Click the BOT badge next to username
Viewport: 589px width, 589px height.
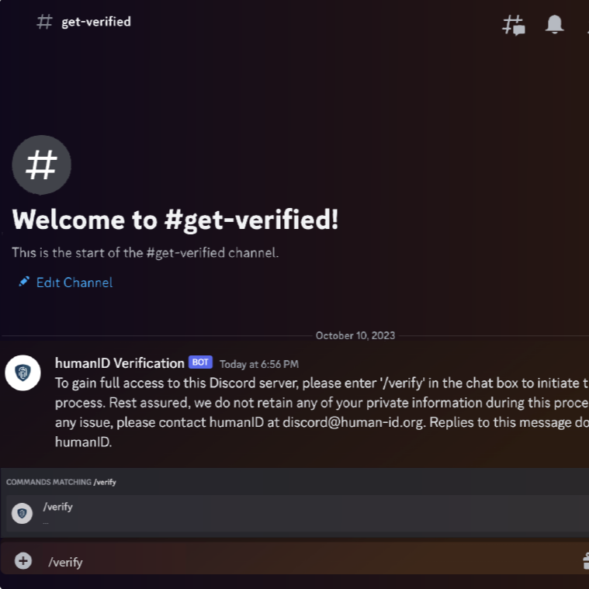point(200,362)
